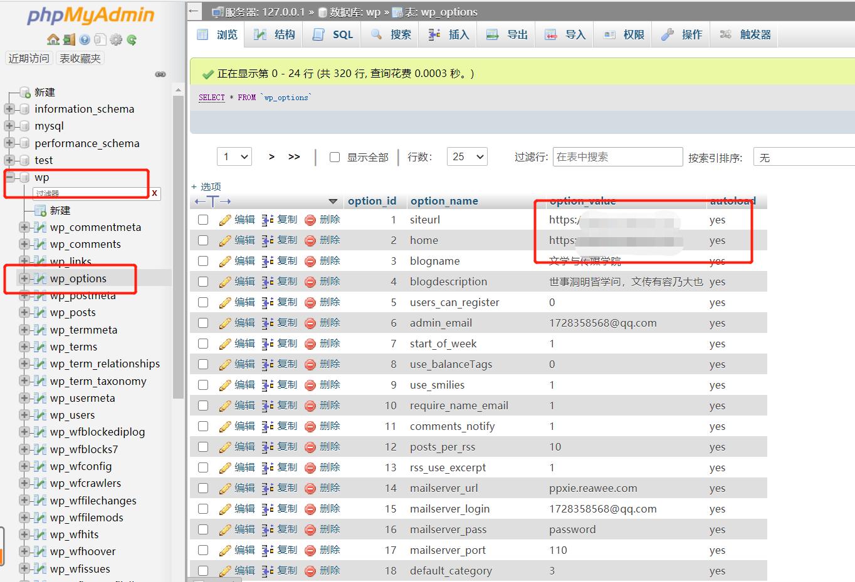Click the logout door icon
Viewport: 855px width, 582px height.
(69, 39)
